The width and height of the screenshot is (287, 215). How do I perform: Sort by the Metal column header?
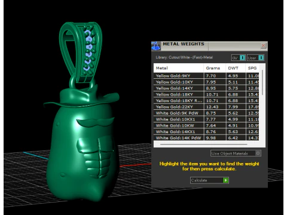pos(179,68)
